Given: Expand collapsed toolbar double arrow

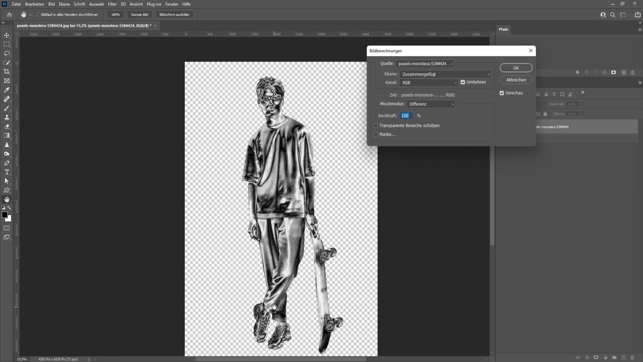Looking at the screenshot, I should point(3,23).
